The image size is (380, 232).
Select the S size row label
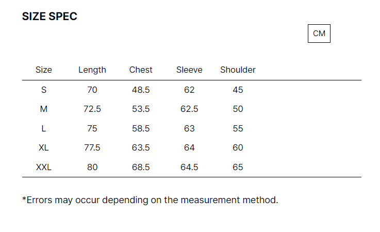pos(44,90)
